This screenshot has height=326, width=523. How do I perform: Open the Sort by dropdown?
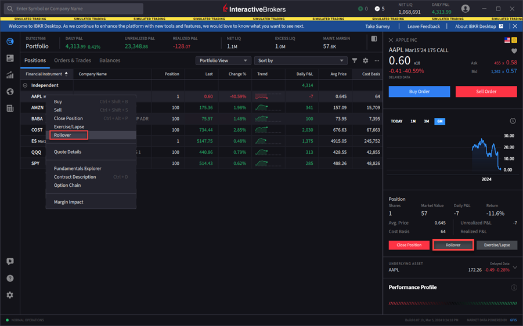point(301,61)
